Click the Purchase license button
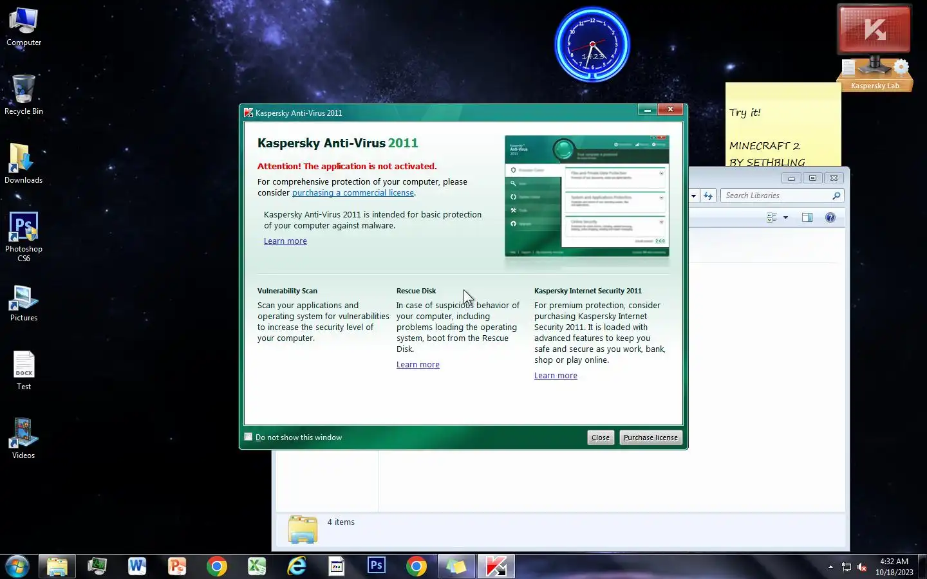This screenshot has height=579, width=927. (650, 437)
